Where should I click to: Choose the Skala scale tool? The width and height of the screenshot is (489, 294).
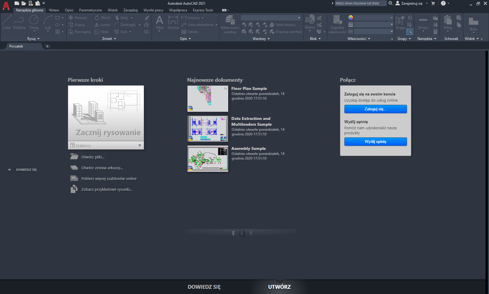pyautogui.click(x=102, y=32)
